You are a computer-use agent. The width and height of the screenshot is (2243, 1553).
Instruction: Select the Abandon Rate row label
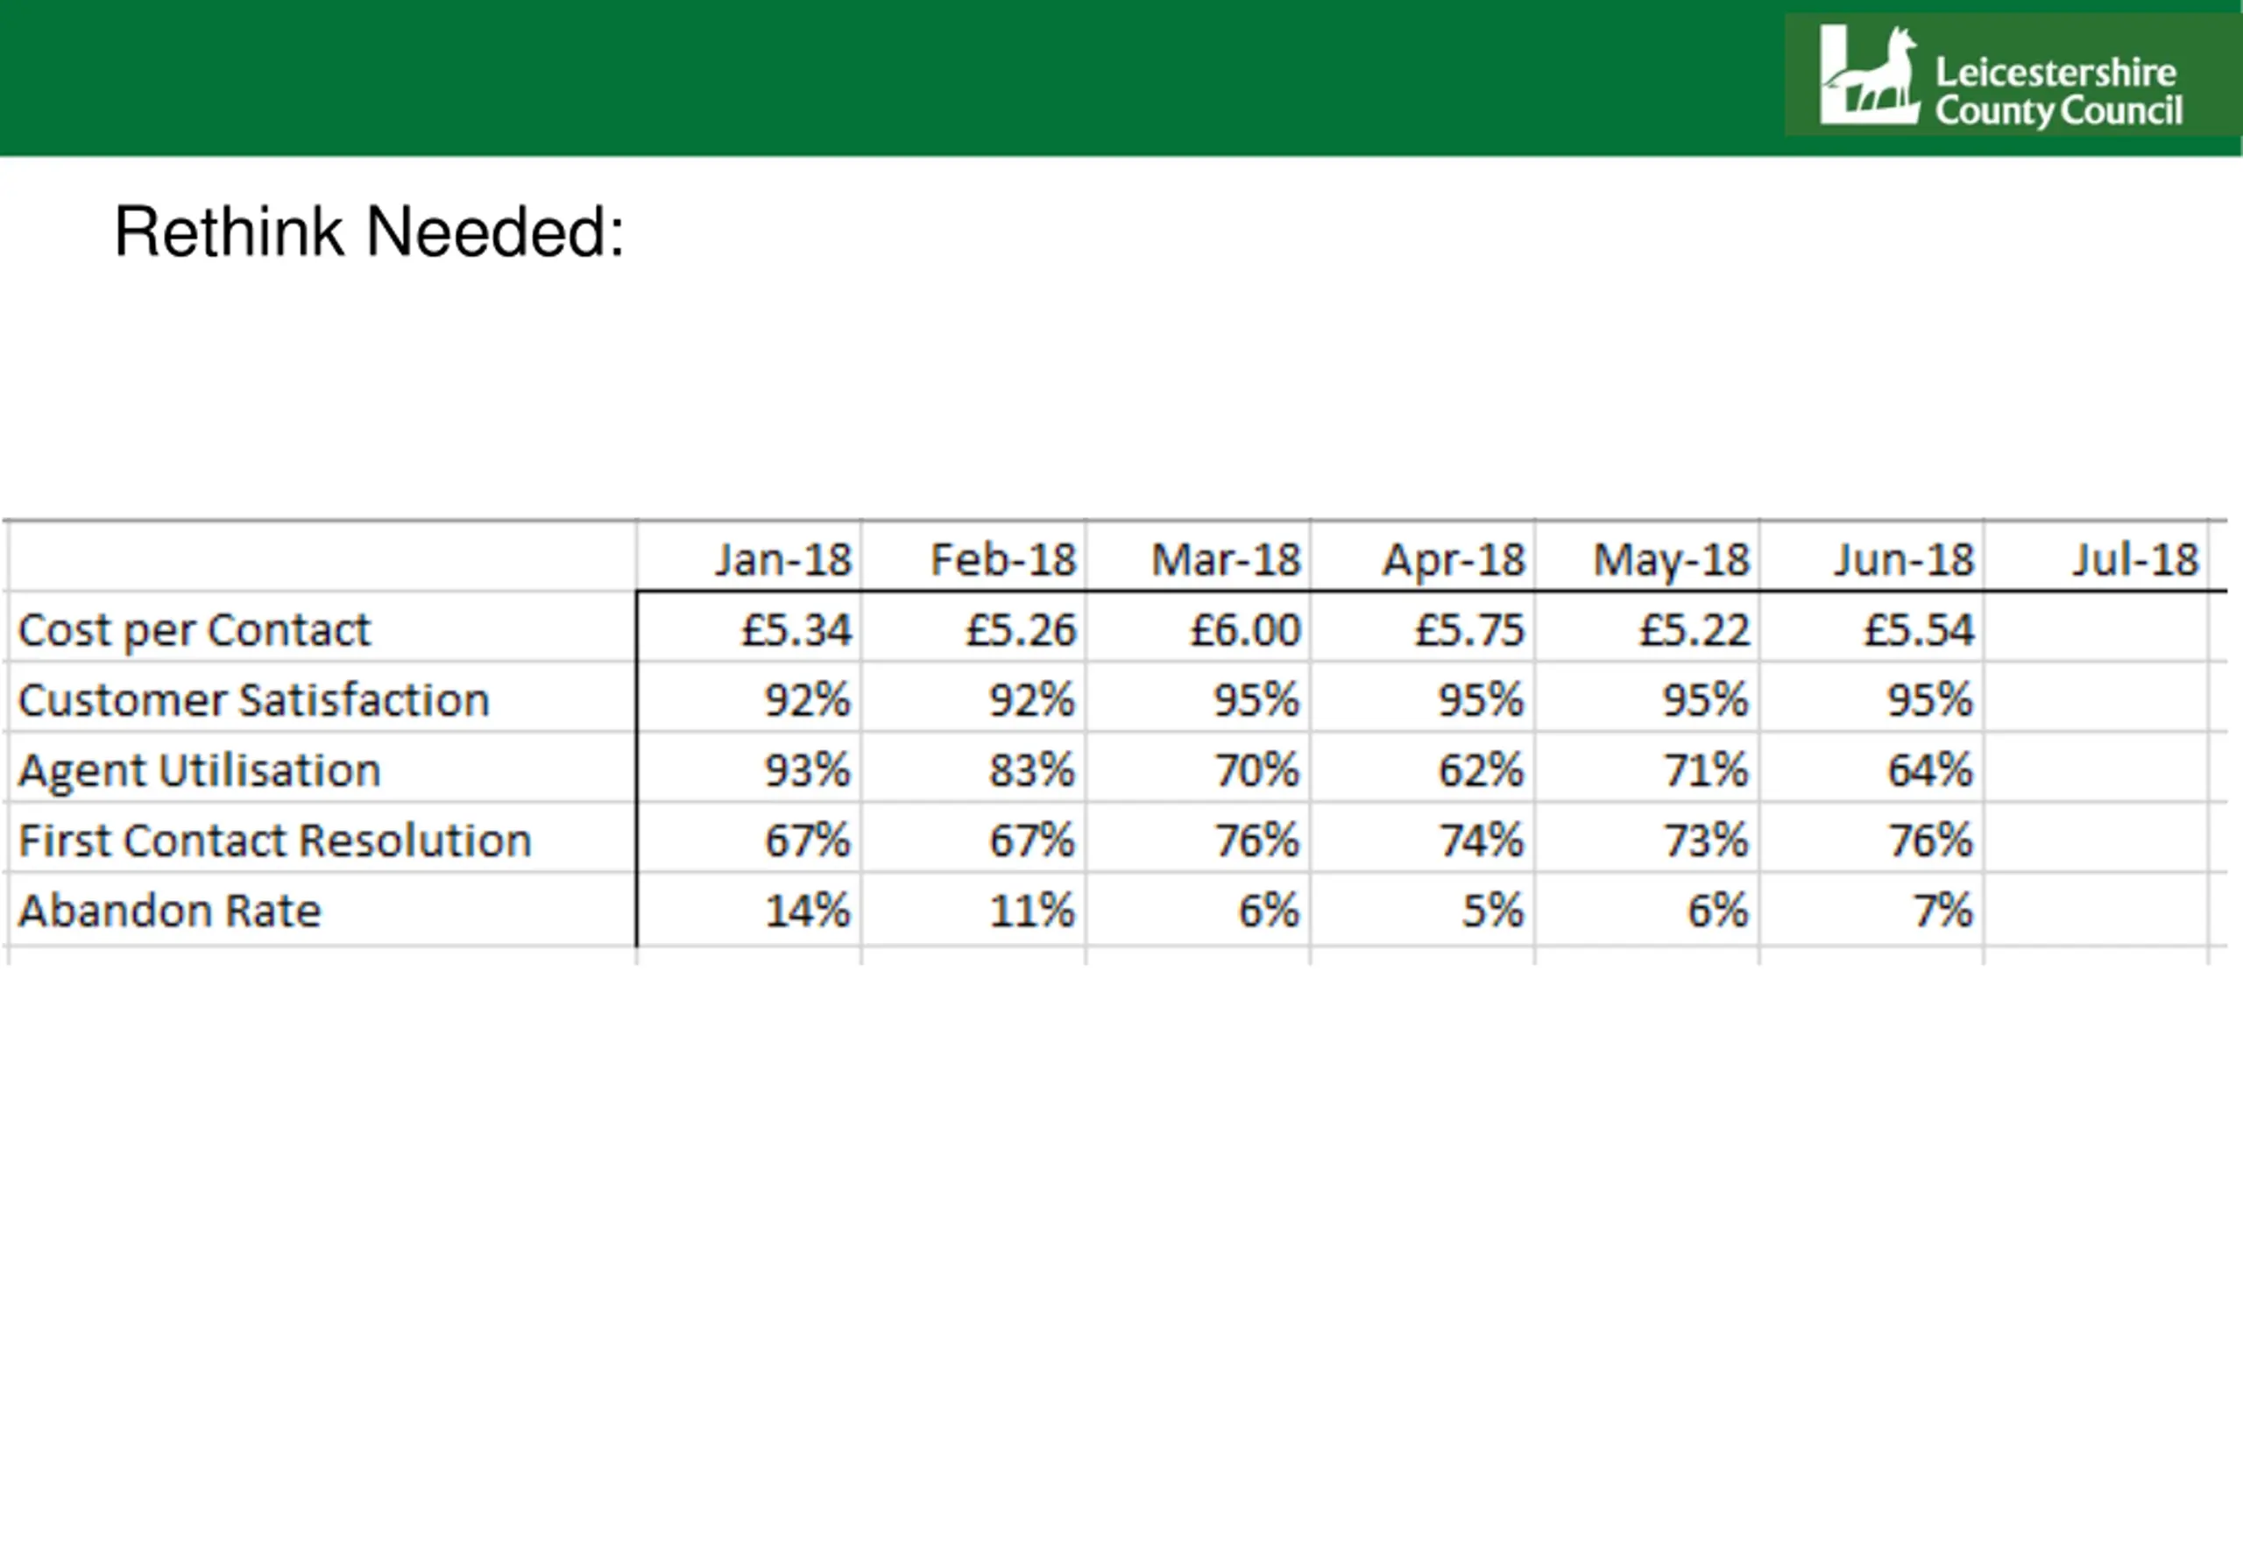click(169, 911)
